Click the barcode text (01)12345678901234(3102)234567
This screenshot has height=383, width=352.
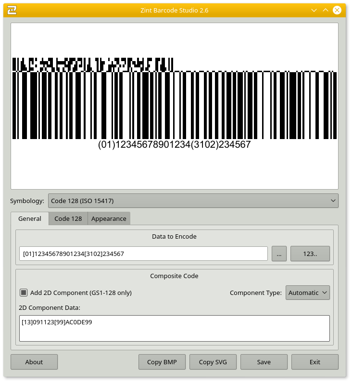click(174, 144)
